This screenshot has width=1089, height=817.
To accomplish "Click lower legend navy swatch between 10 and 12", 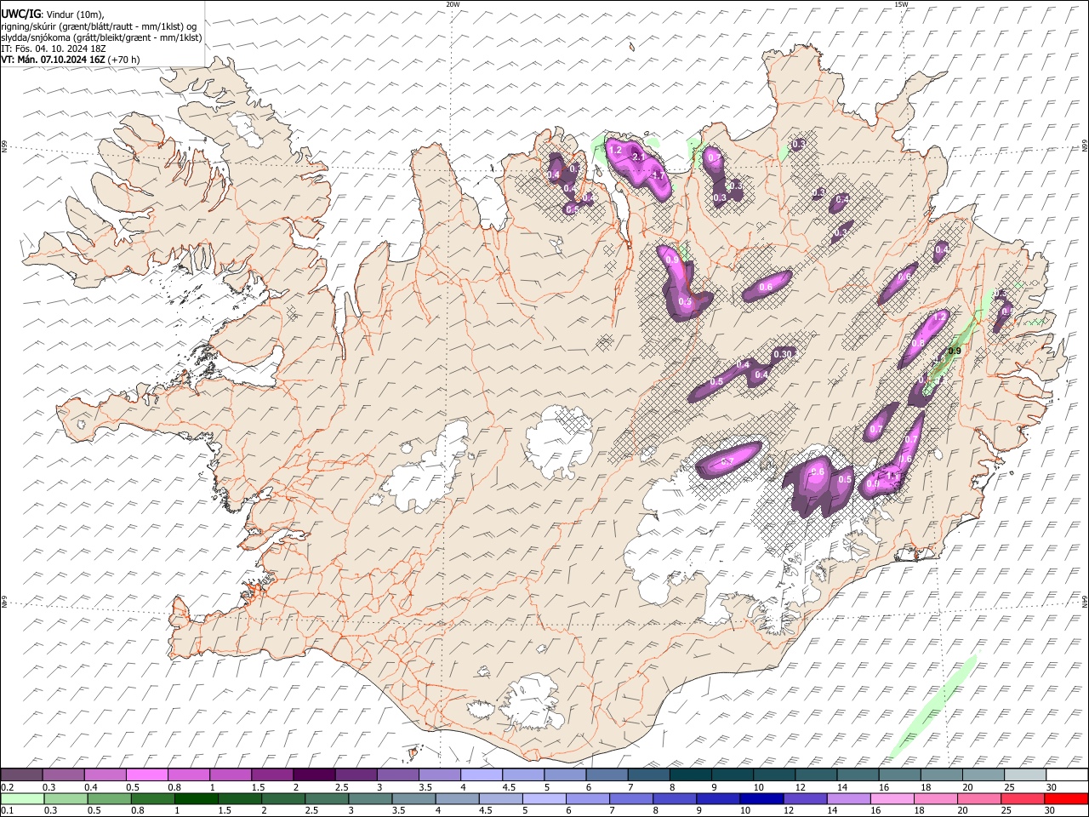I will (762, 798).
